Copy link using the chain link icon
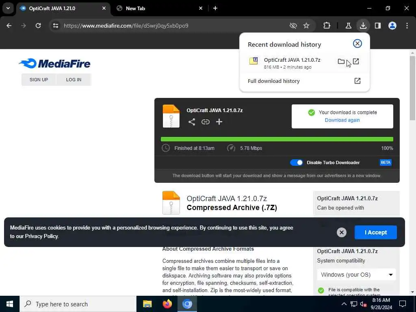The image size is (416, 312). click(205, 122)
